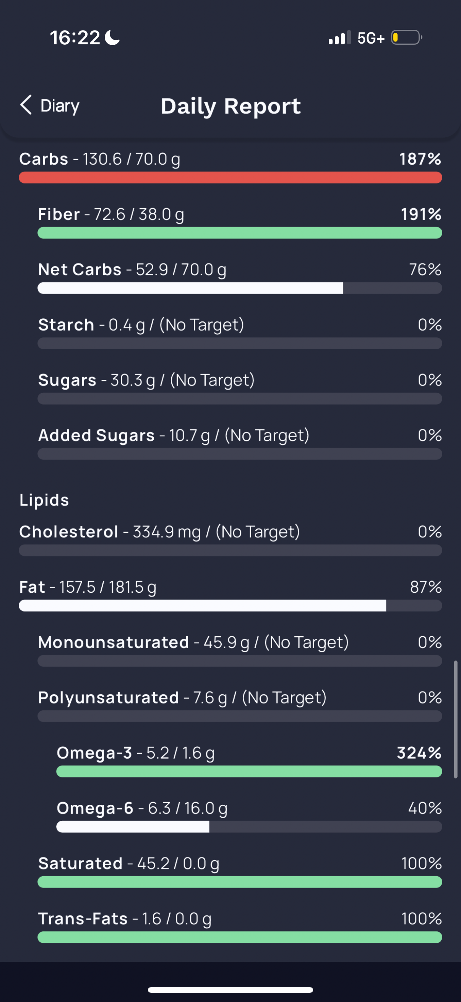Tap the Omega-6 progress bar
Viewport: 461px width, 1002px height.
pyautogui.click(x=249, y=827)
